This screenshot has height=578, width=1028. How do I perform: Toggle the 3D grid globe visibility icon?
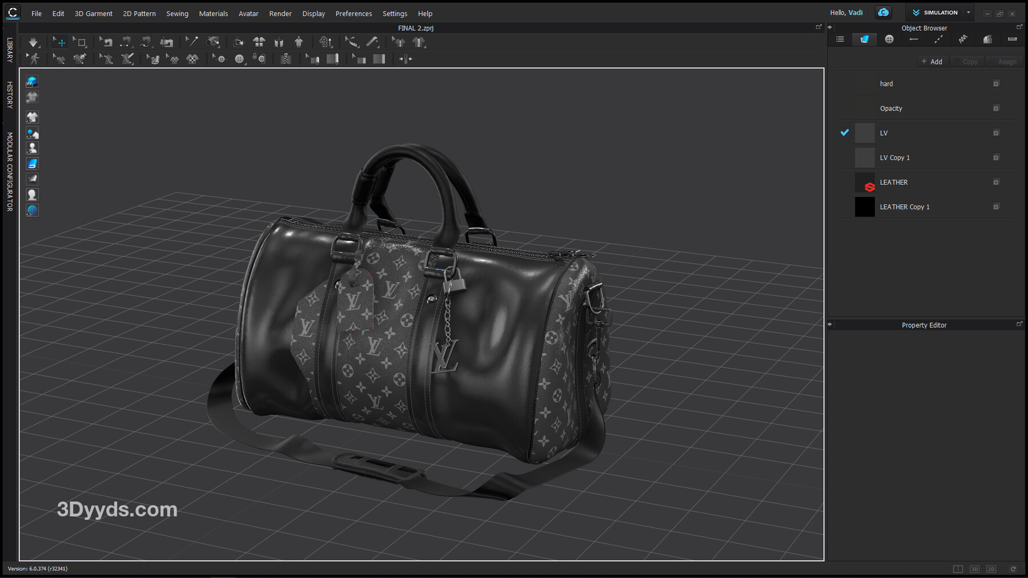32,210
